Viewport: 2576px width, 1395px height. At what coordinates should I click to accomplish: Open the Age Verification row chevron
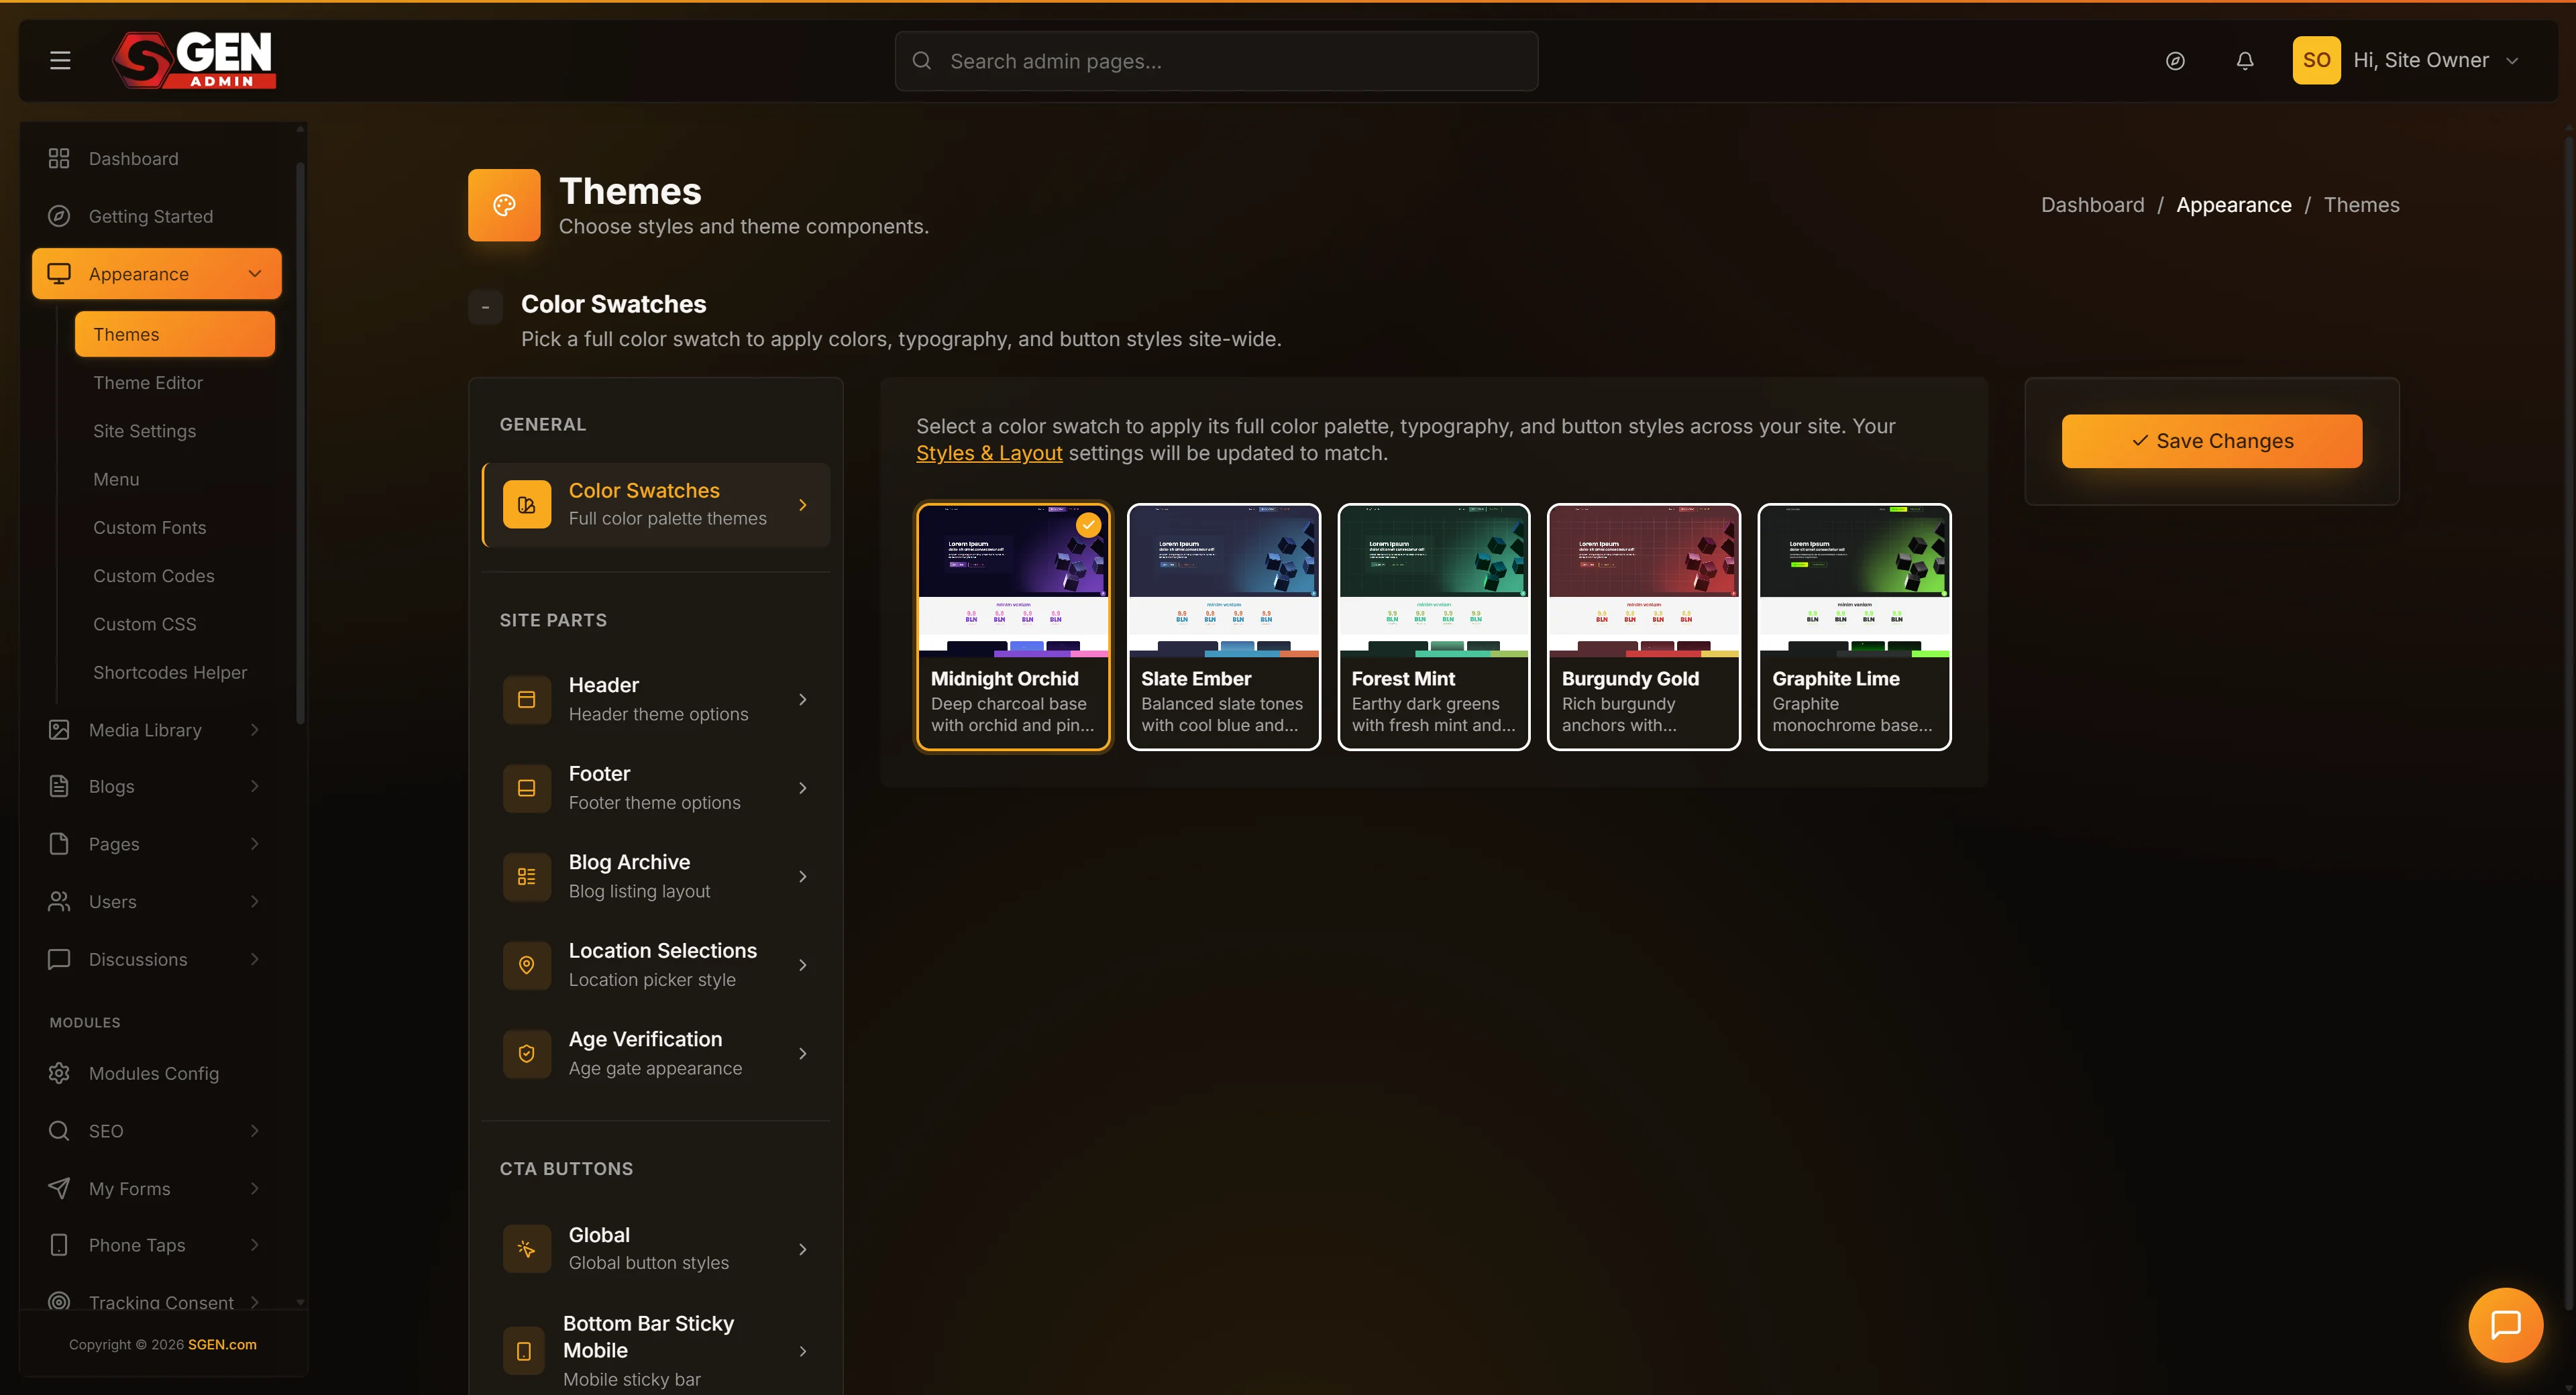(802, 1053)
